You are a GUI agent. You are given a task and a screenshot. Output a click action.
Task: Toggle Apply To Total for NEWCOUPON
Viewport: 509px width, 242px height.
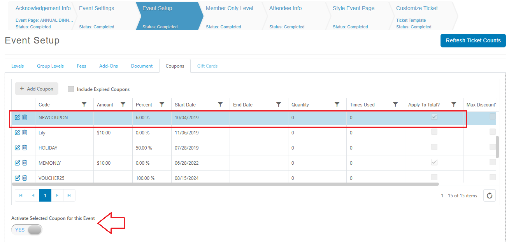click(x=434, y=117)
